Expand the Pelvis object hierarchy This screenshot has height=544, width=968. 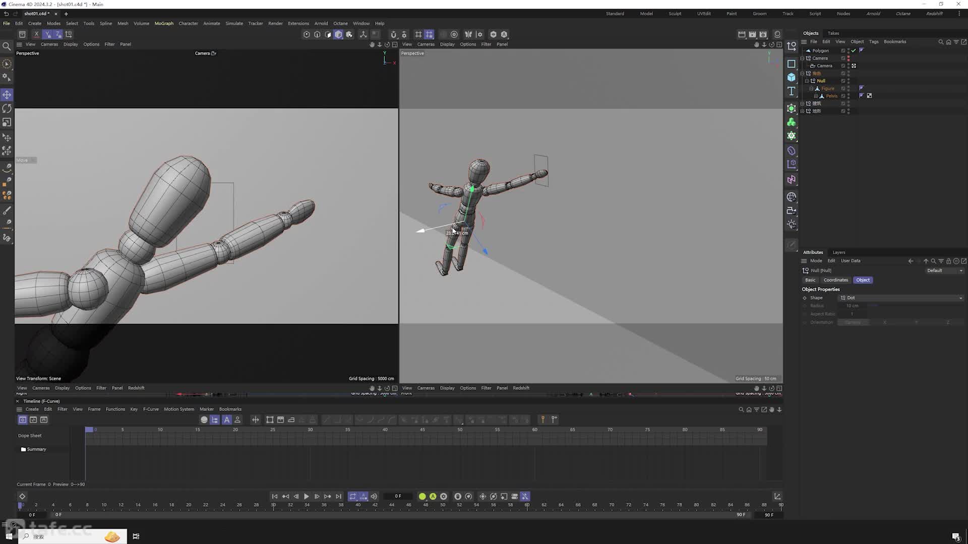coord(816,96)
